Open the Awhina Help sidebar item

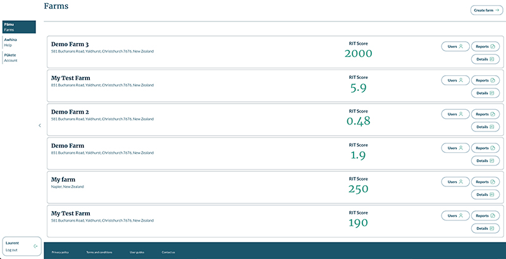[19, 42]
